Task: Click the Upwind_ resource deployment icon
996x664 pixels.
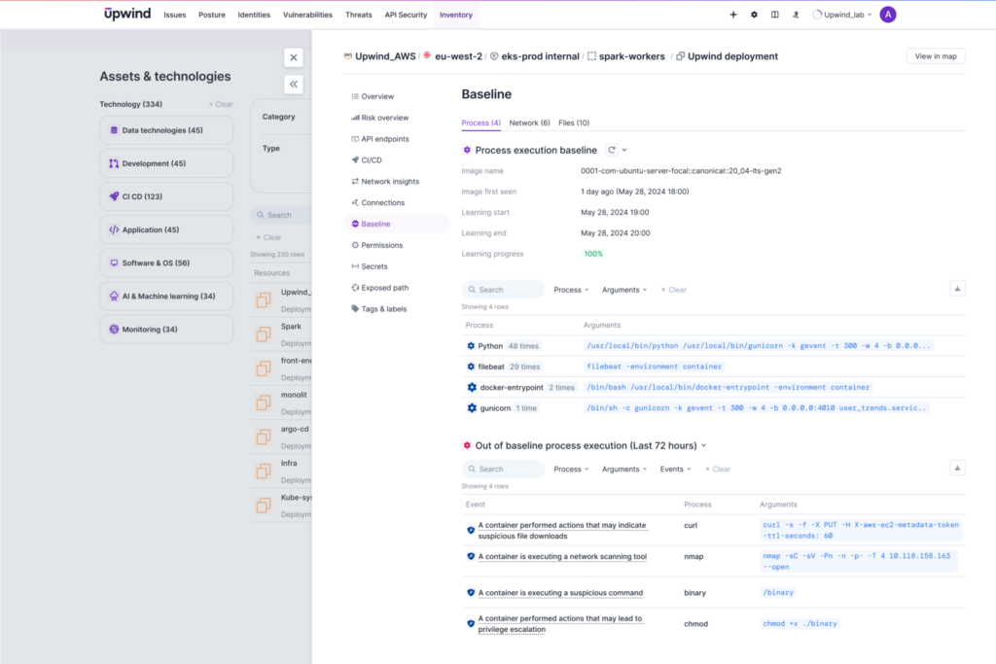Action: click(264, 300)
